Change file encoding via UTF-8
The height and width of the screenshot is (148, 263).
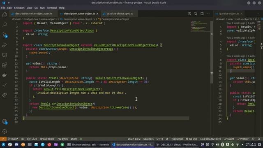tap(160, 139)
